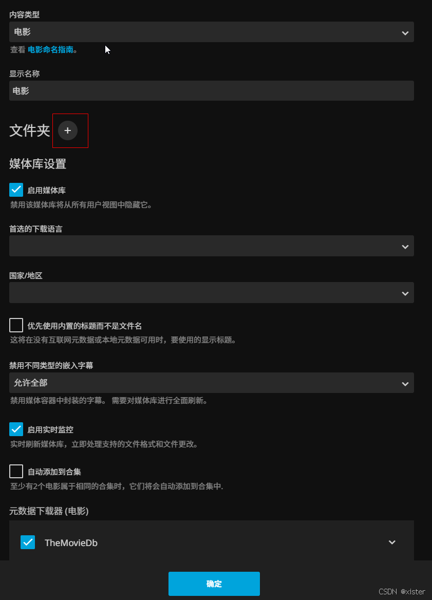
Task: Open the 首选的下载语言 dropdown
Action: click(x=212, y=246)
